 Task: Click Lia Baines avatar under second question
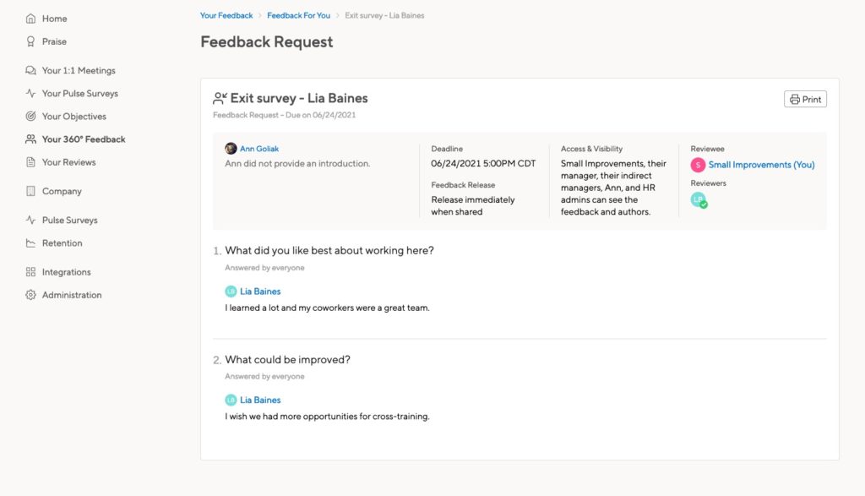(x=231, y=400)
